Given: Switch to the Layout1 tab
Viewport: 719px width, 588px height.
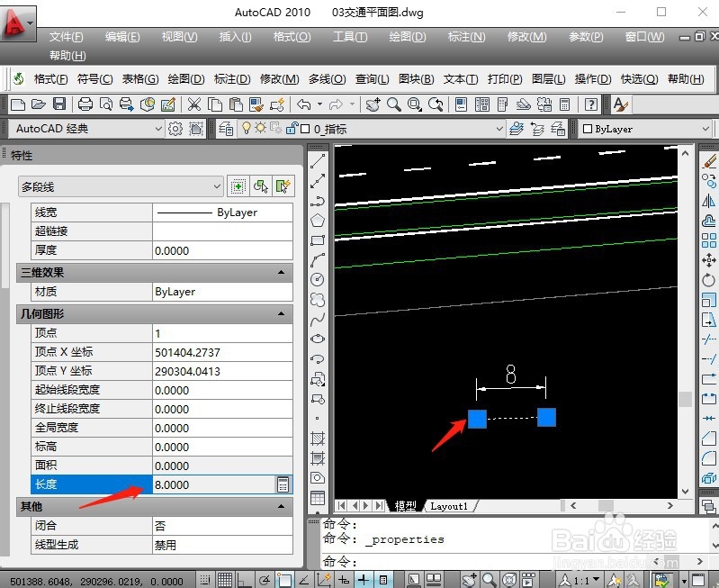Looking at the screenshot, I should [x=449, y=506].
